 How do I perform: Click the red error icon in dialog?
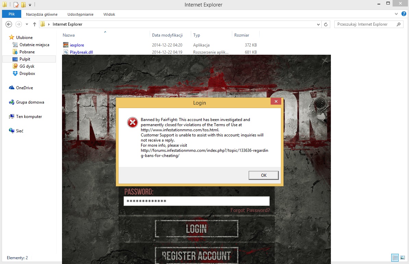click(x=133, y=122)
